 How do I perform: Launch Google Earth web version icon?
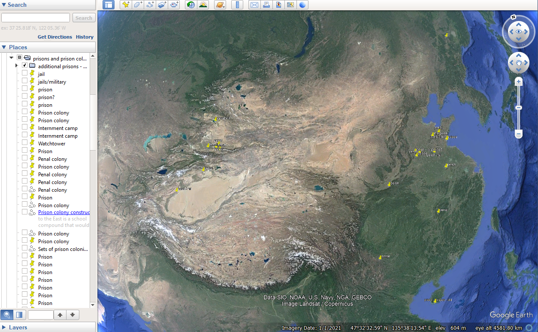pyautogui.click(x=302, y=5)
